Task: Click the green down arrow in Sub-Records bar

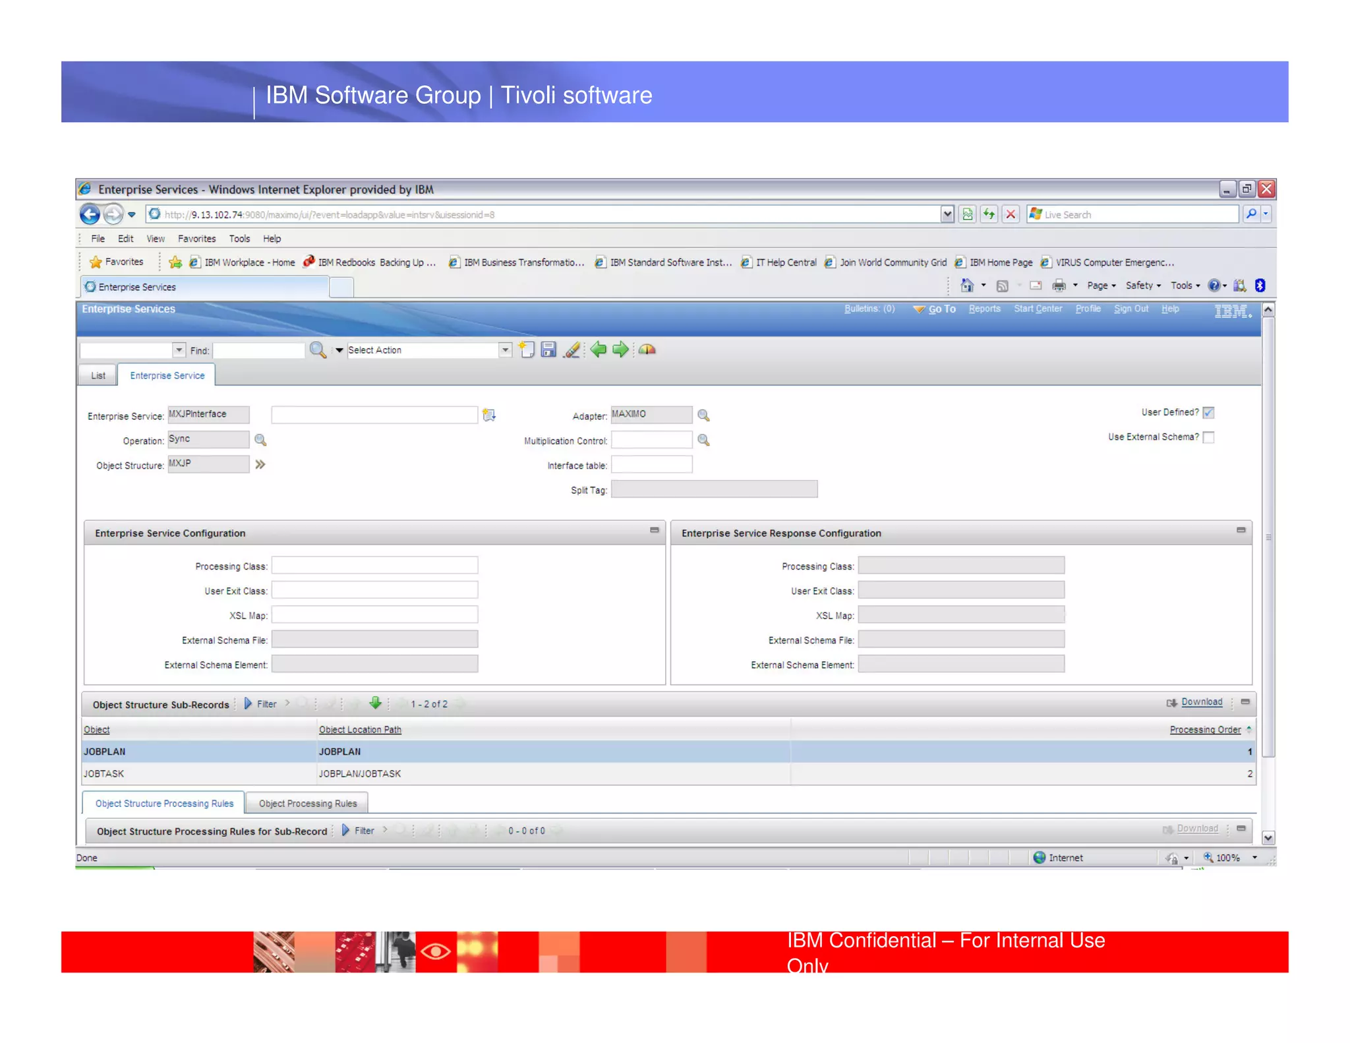Action: [375, 703]
